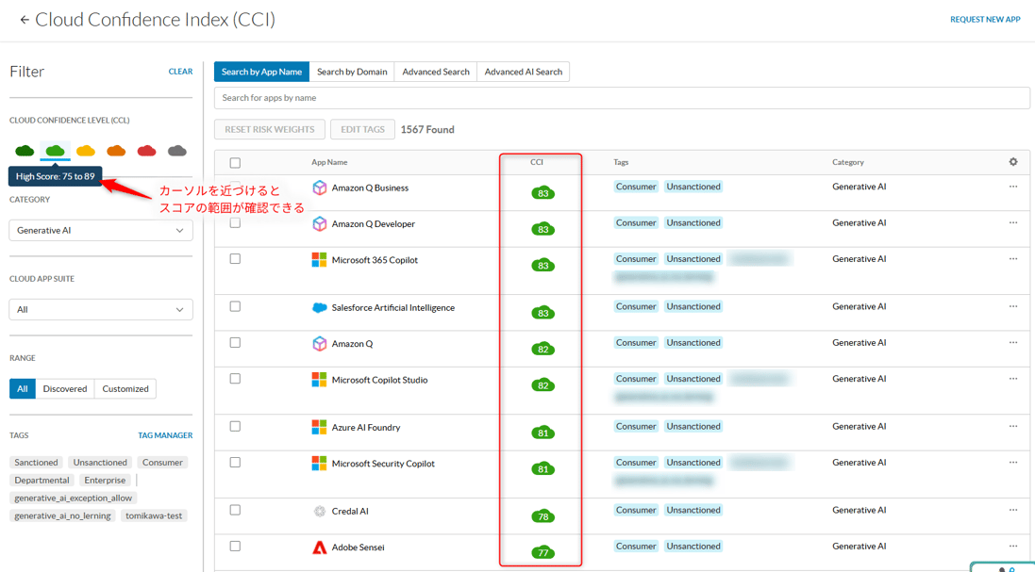Switch to Search by Domain tab

click(x=352, y=72)
